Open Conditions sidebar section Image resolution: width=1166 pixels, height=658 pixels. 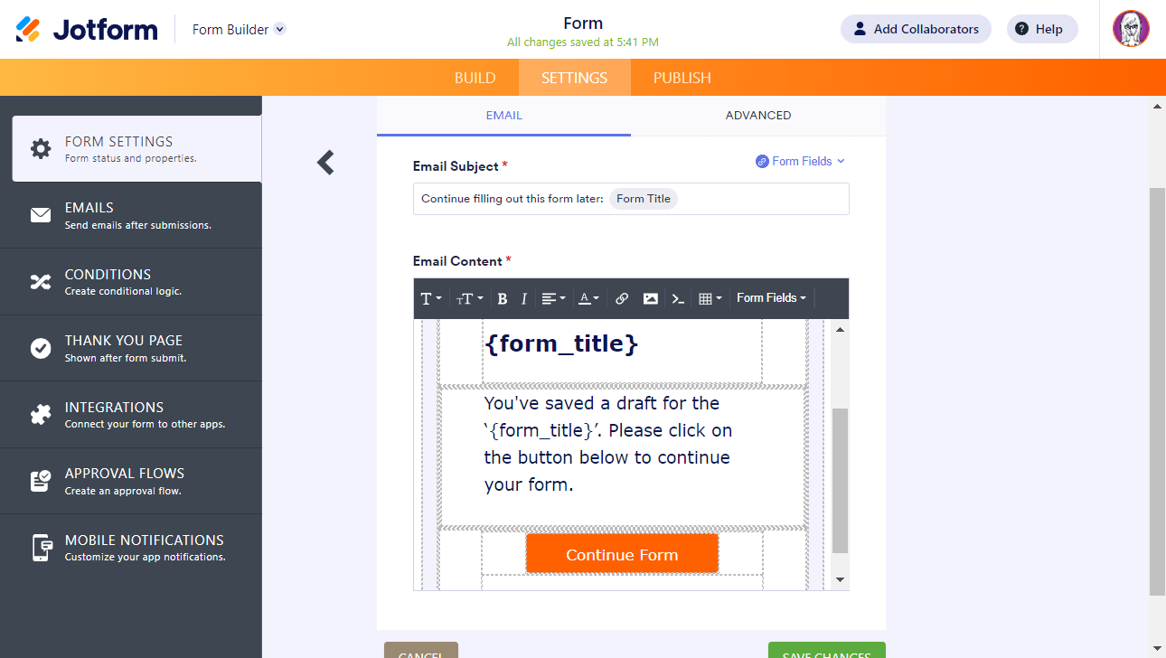coord(131,282)
